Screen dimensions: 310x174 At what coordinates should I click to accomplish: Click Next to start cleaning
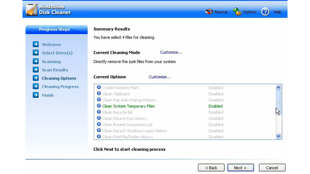pos(240,168)
